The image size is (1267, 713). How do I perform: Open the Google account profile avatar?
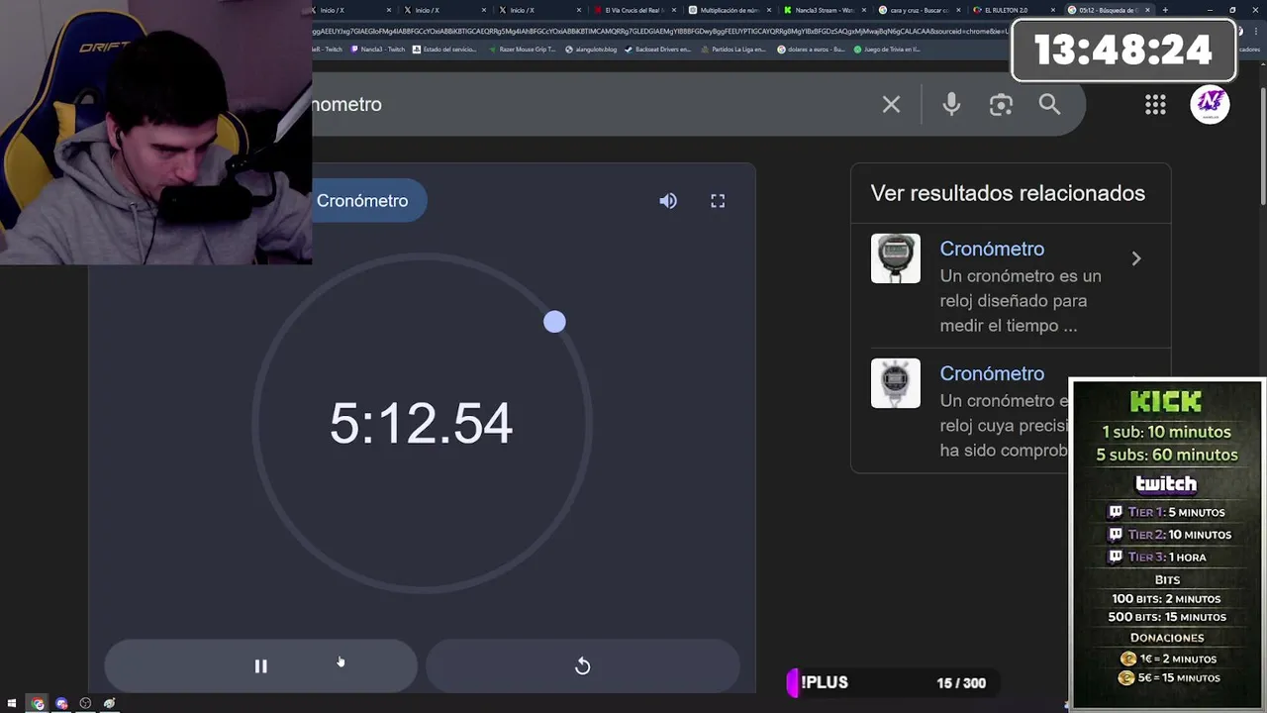(1210, 104)
